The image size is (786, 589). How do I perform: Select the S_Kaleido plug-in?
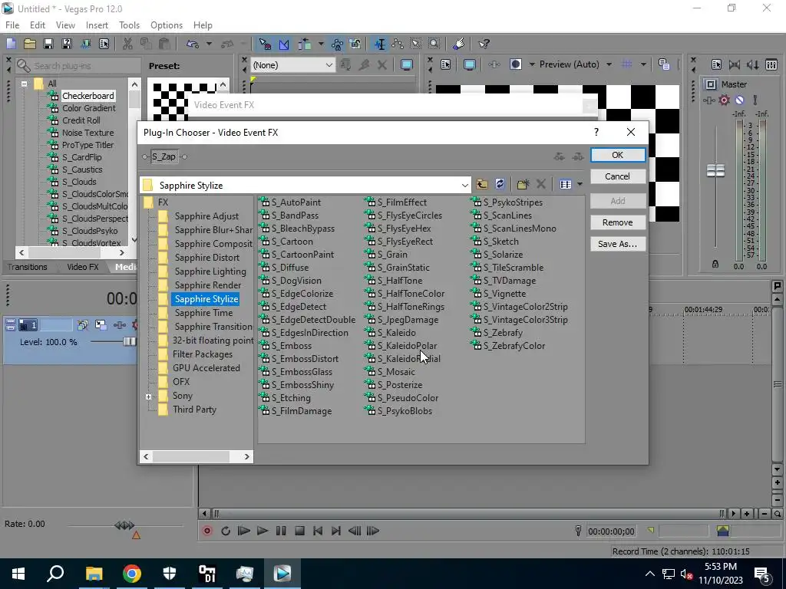coord(396,333)
